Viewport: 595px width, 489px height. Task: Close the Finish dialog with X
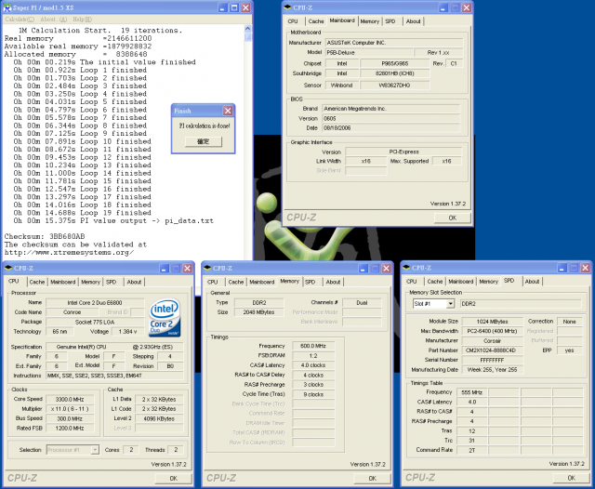pos(228,111)
